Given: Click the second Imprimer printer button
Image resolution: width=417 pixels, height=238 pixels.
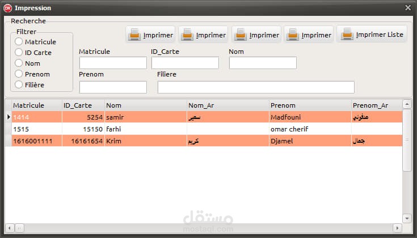Looking at the screenshot, I should [x=204, y=35].
